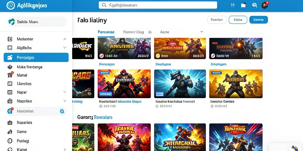Click the magnifier icon beside the avatar
The image size is (303, 151).
pos(254,5)
